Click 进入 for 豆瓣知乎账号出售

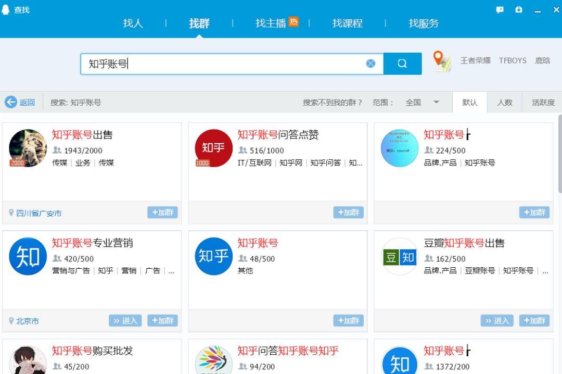pyautogui.click(x=497, y=320)
